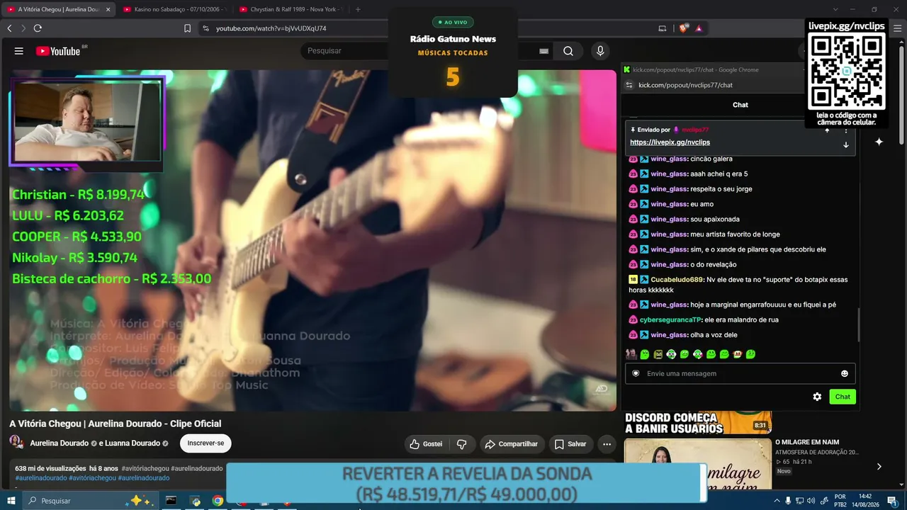Image resolution: width=907 pixels, height=510 pixels.
Task: Unpin the pinned message with the pin icon
Action: coord(826,130)
